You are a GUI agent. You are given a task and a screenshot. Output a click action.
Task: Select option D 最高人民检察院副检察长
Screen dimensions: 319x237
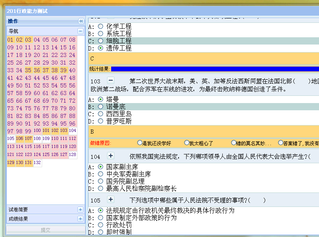(x=100, y=188)
